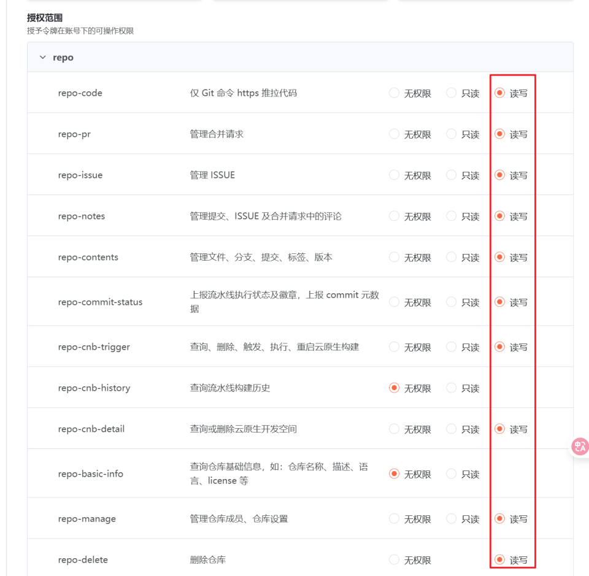Select 读写 for repo-commit-status

pos(499,302)
